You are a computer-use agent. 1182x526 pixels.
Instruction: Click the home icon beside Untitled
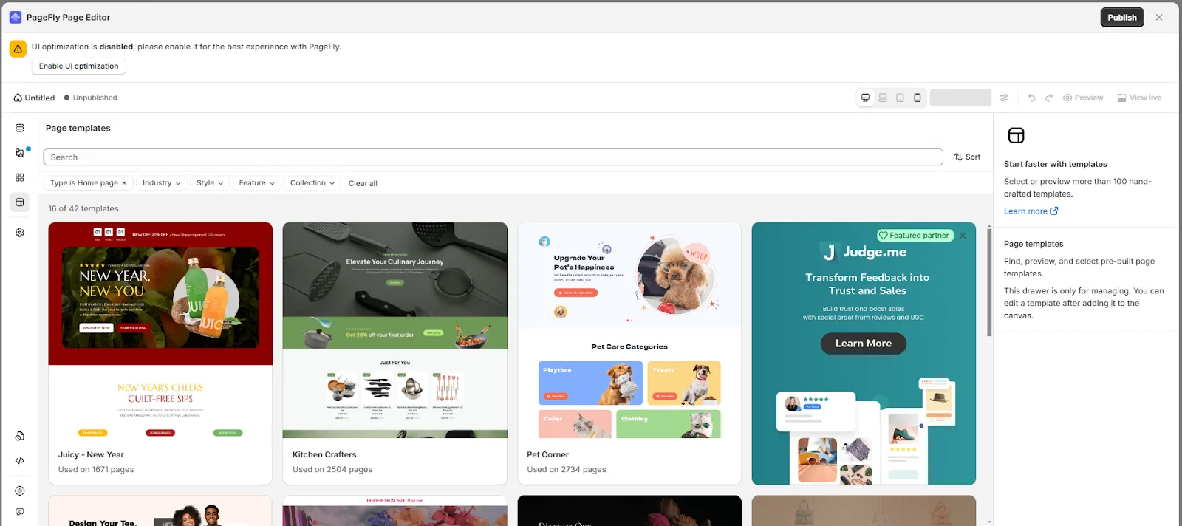18,98
